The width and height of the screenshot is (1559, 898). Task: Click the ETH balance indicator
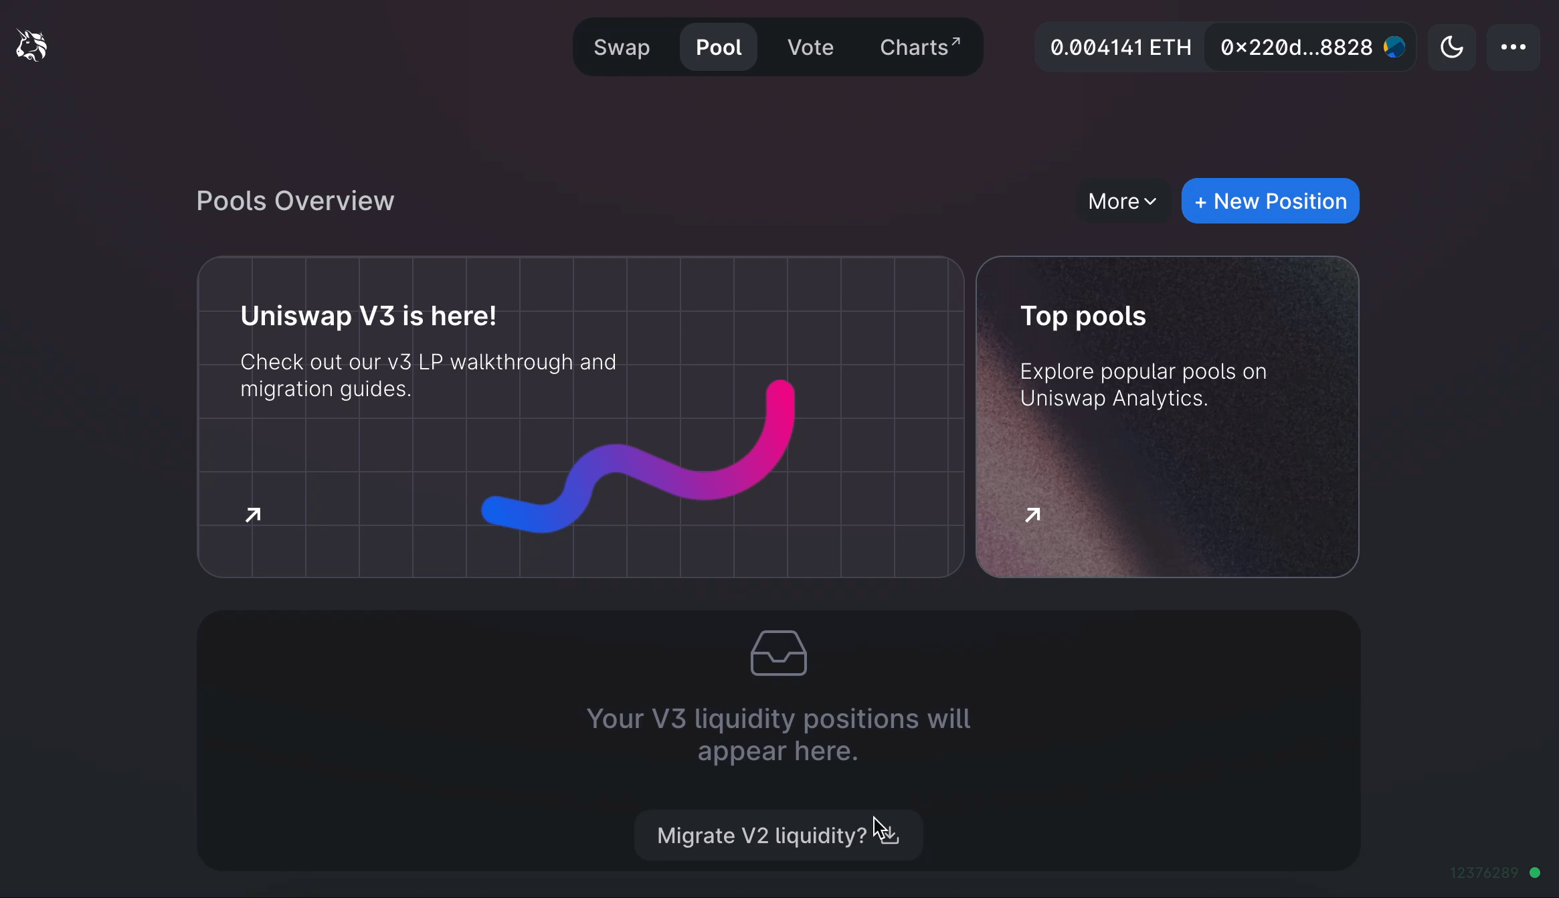click(x=1120, y=47)
